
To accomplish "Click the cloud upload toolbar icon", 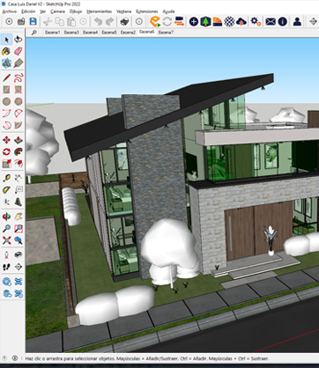I will (x=241, y=21).
